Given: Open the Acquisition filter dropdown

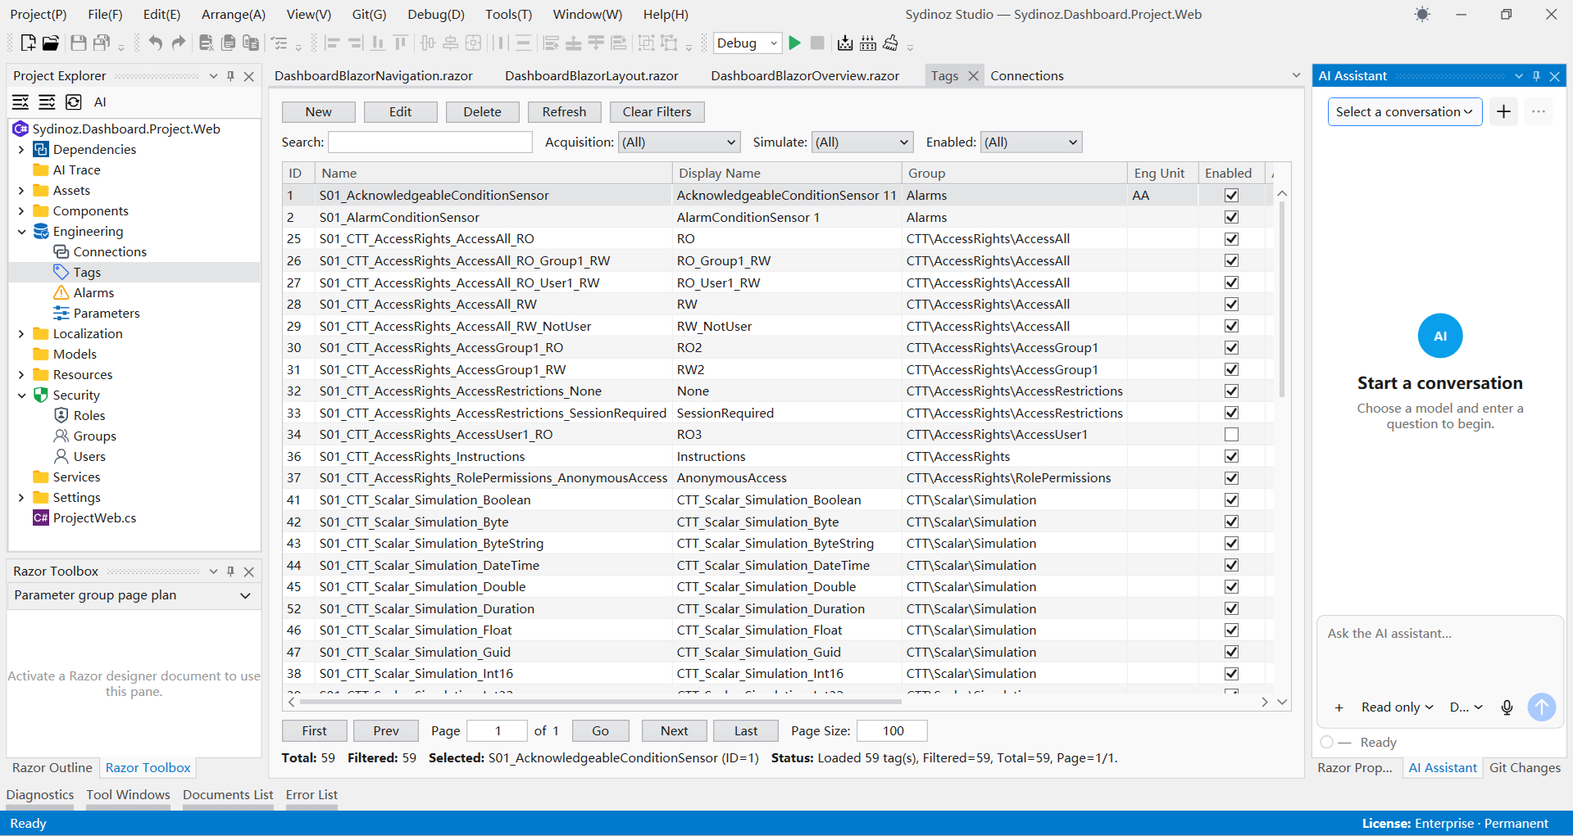Looking at the screenshot, I should click(679, 142).
